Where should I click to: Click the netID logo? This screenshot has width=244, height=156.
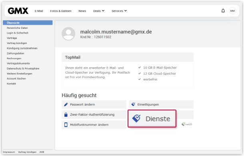187,124
